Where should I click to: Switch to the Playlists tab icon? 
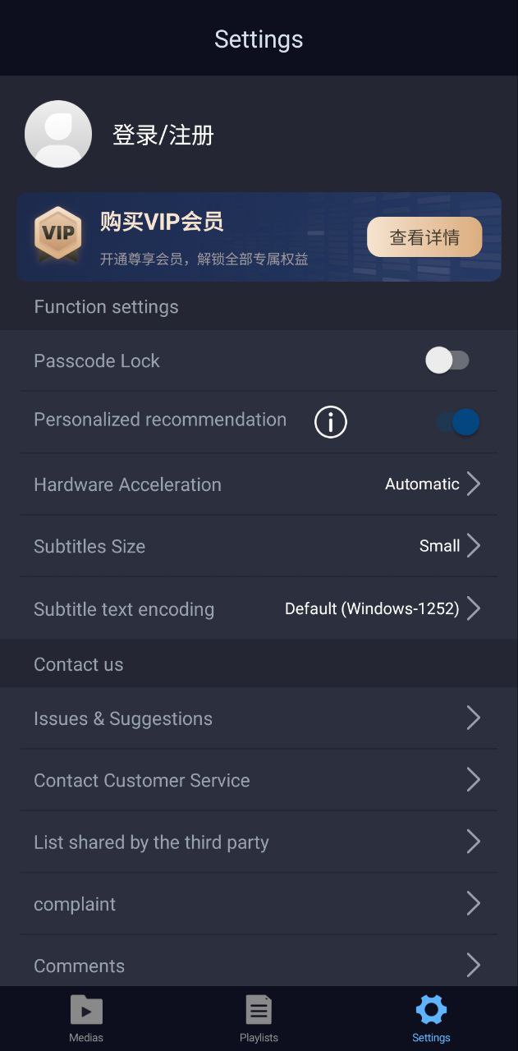[x=259, y=1010]
